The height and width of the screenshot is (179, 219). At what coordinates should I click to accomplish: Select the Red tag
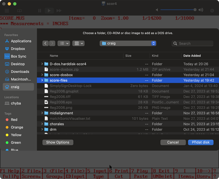pyautogui.click(x=14, y=120)
